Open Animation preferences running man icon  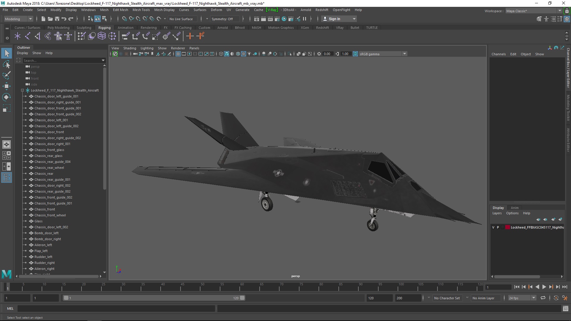pyautogui.click(x=565, y=298)
